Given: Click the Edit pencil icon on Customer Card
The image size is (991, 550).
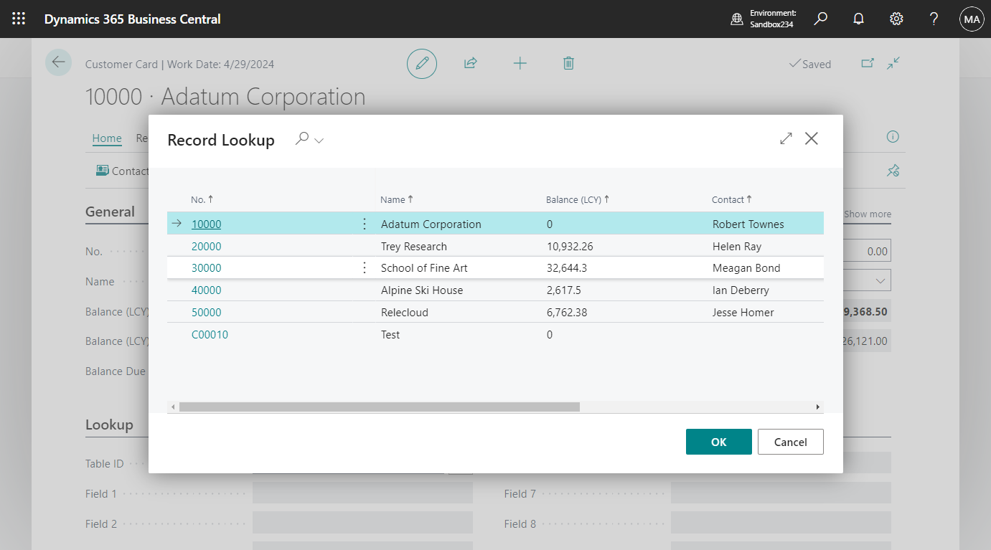Looking at the screenshot, I should coord(422,63).
